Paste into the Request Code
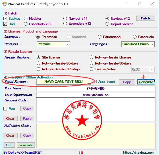Image resolution: width=159 pixels, height=155 pixels. pos(27,118)
